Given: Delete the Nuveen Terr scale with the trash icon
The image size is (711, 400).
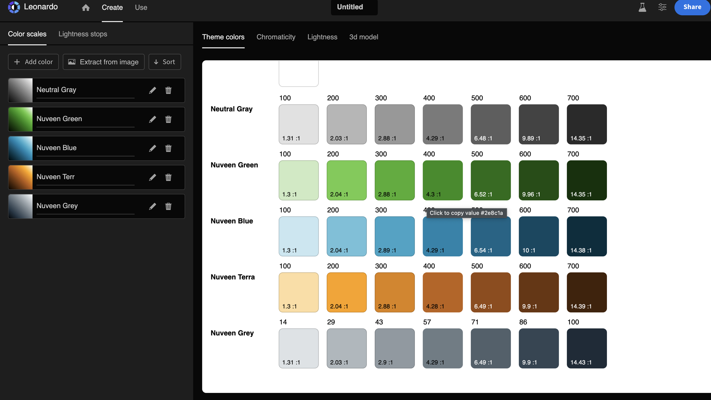Looking at the screenshot, I should pyautogui.click(x=168, y=177).
